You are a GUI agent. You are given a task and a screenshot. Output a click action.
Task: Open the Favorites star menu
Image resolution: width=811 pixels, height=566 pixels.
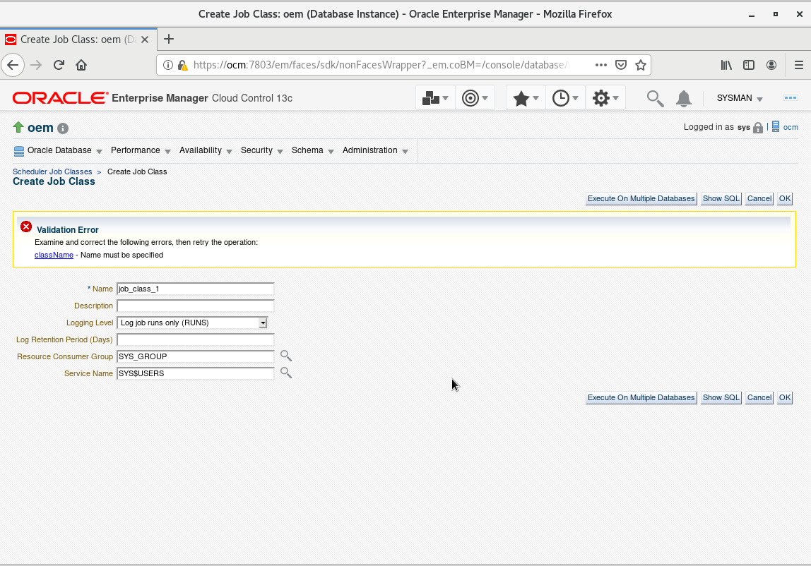(x=526, y=97)
